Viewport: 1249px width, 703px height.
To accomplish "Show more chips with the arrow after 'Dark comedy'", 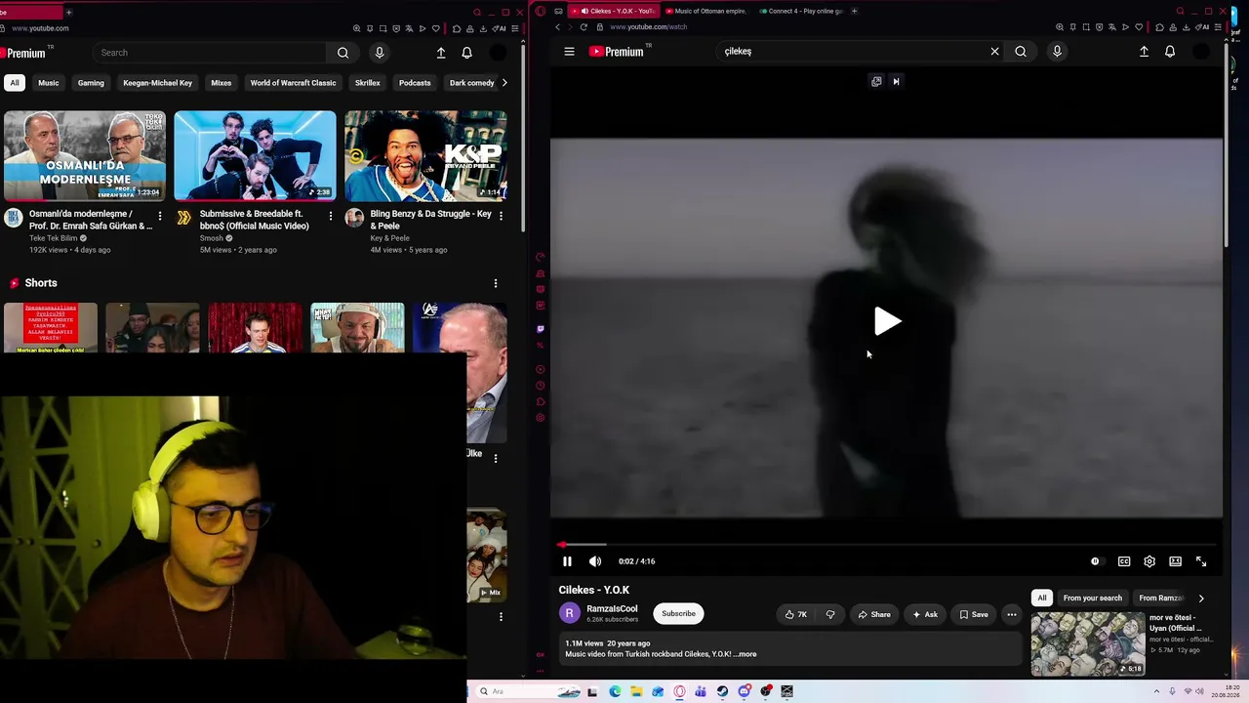I will pos(504,83).
